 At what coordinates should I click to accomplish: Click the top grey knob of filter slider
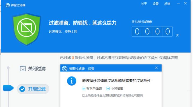click(8, 68)
